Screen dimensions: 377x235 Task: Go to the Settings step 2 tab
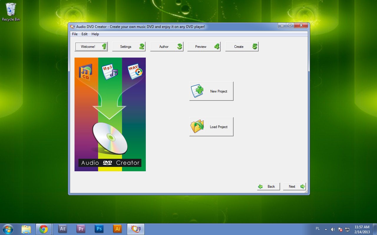click(x=129, y=46)
